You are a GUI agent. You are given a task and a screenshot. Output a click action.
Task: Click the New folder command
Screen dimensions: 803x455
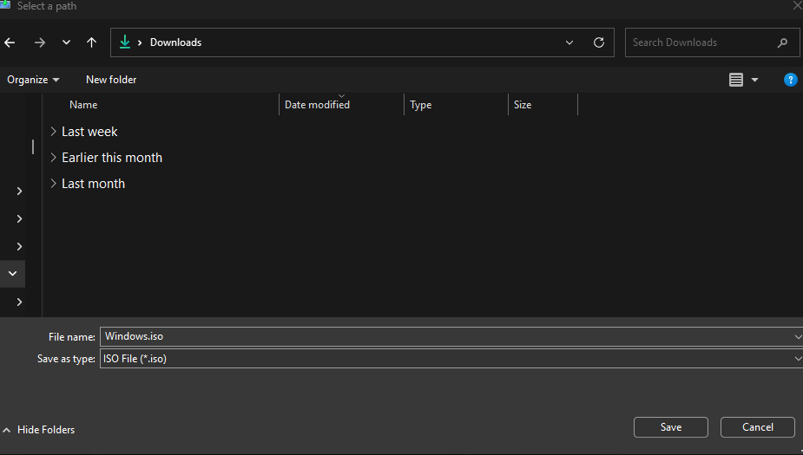[111, 80]
